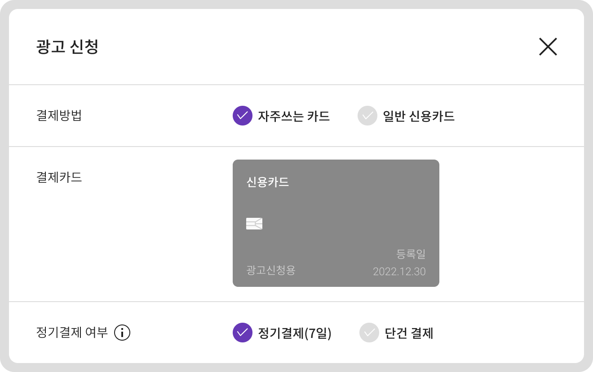Image resolution: width=593 pixels, height=372 pixels.
Task: Pick the 정기결제(7일) text label
Action: tap(295, 333)
